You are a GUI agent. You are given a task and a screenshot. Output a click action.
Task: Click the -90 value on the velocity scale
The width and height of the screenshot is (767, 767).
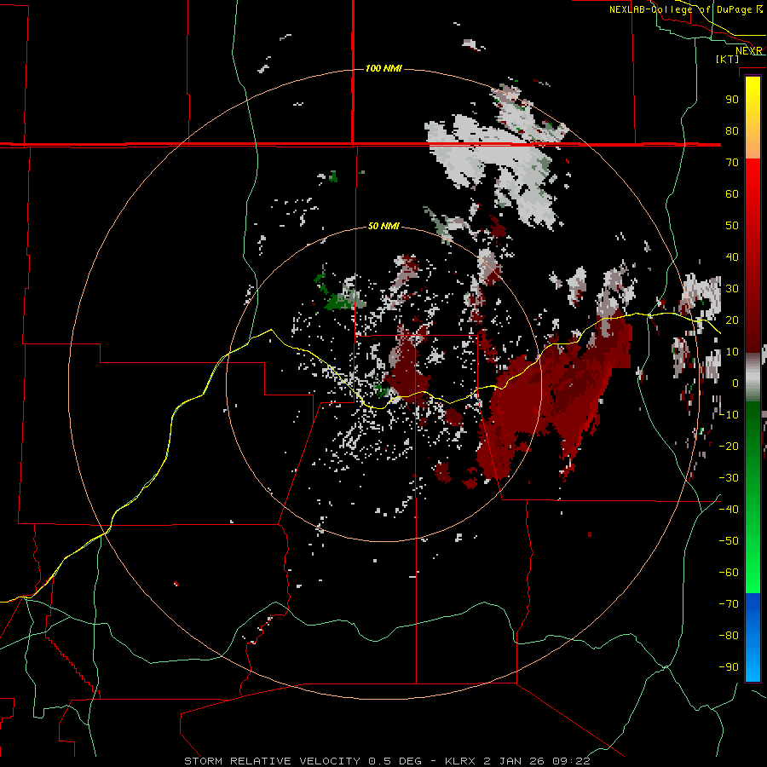[x=729, y=667]
